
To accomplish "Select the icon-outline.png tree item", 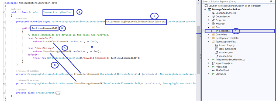I will 228,49.
